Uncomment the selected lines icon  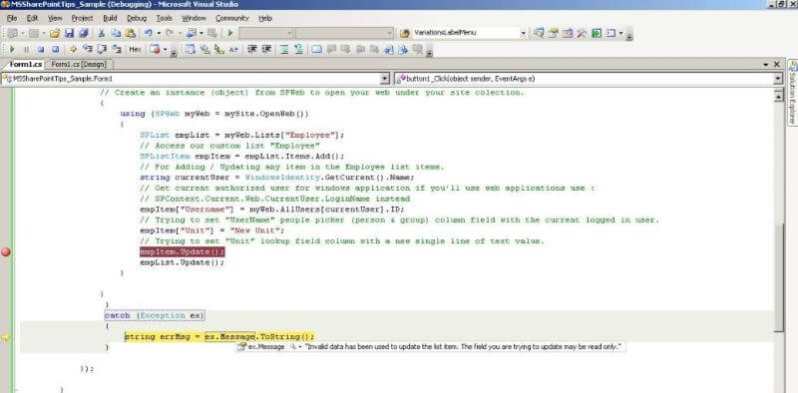coord(298,50)
